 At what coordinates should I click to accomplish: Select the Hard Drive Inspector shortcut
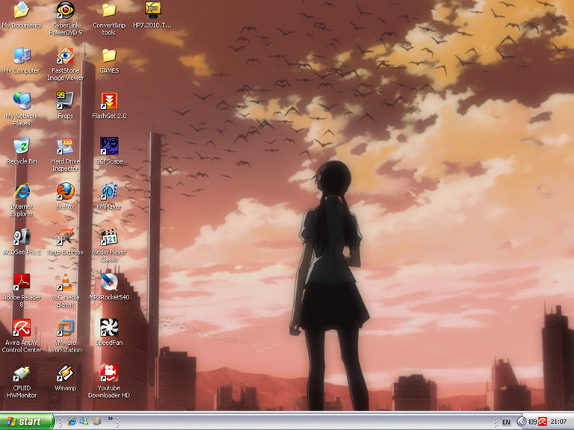click(66, 155)
